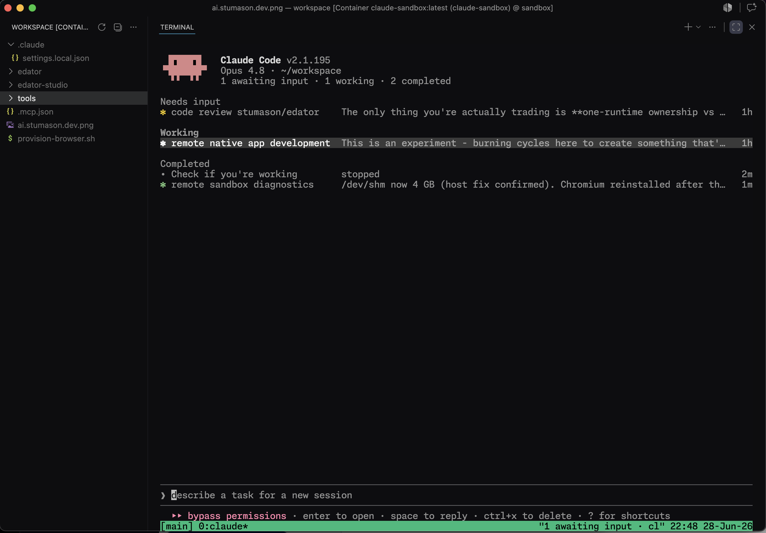The height and width of the screenshot is (533, 766).
Task: Select the remote native app development session
Action: click(456, 143)
